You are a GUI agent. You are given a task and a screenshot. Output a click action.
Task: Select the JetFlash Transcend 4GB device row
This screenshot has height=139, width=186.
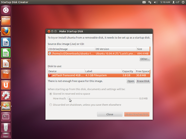[99, 75]
